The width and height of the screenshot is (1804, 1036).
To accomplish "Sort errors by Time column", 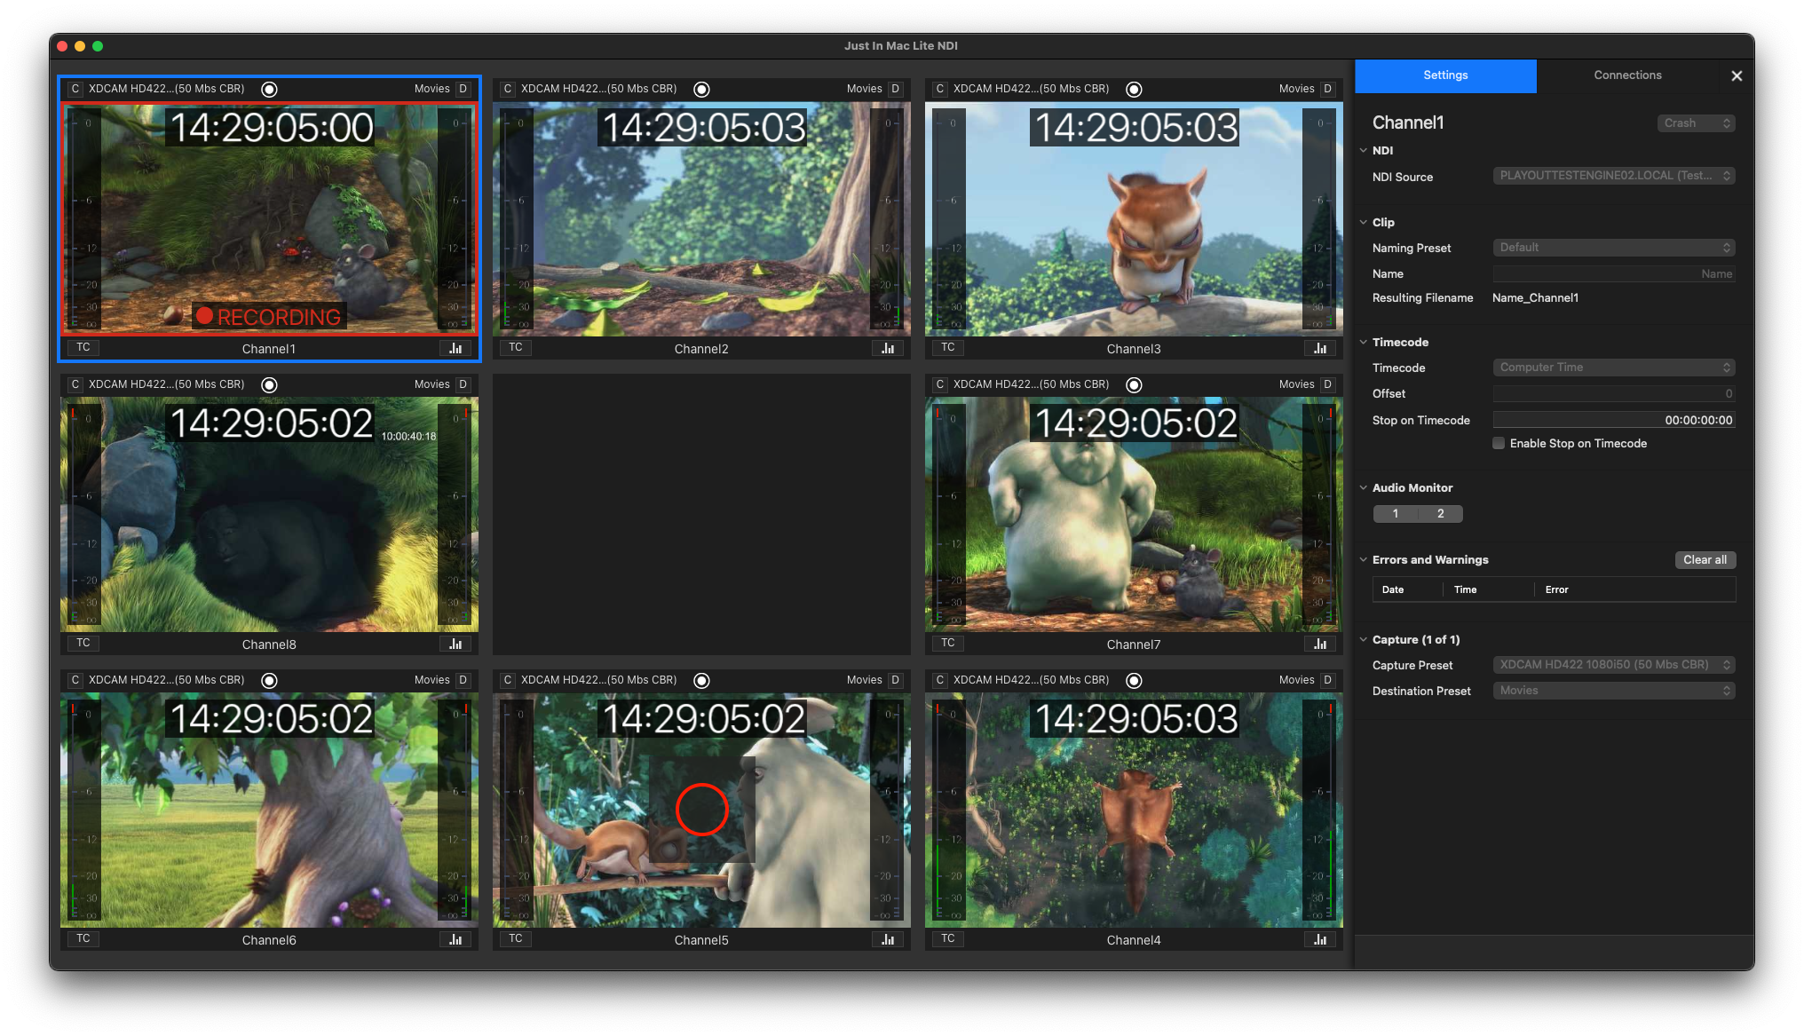I will point(1488,589).
